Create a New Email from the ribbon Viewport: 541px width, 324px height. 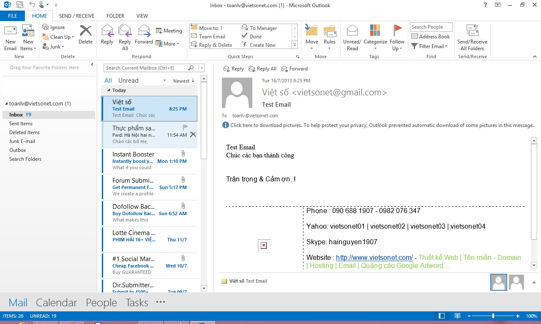click(x=11, y=38)
